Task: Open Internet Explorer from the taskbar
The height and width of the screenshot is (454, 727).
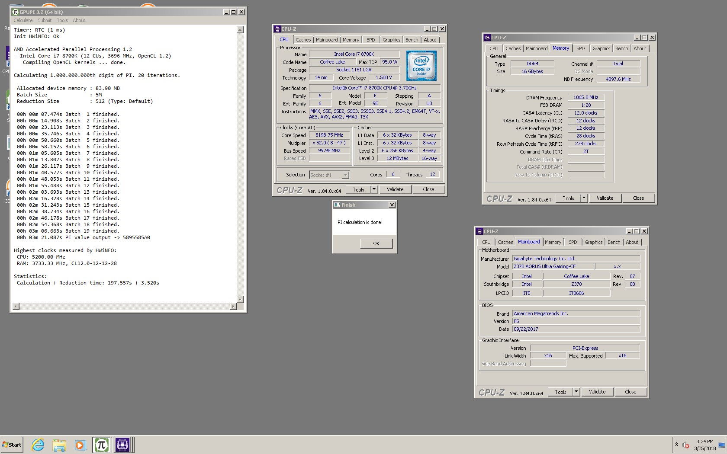Action: point(38,444)
